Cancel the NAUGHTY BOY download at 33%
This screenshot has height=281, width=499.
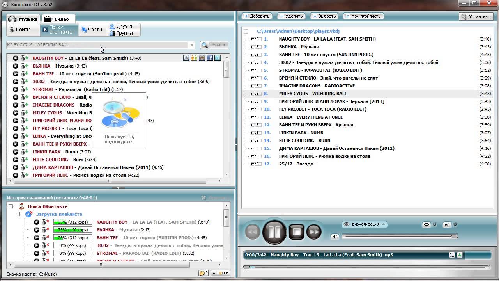(x=46, y=222)
